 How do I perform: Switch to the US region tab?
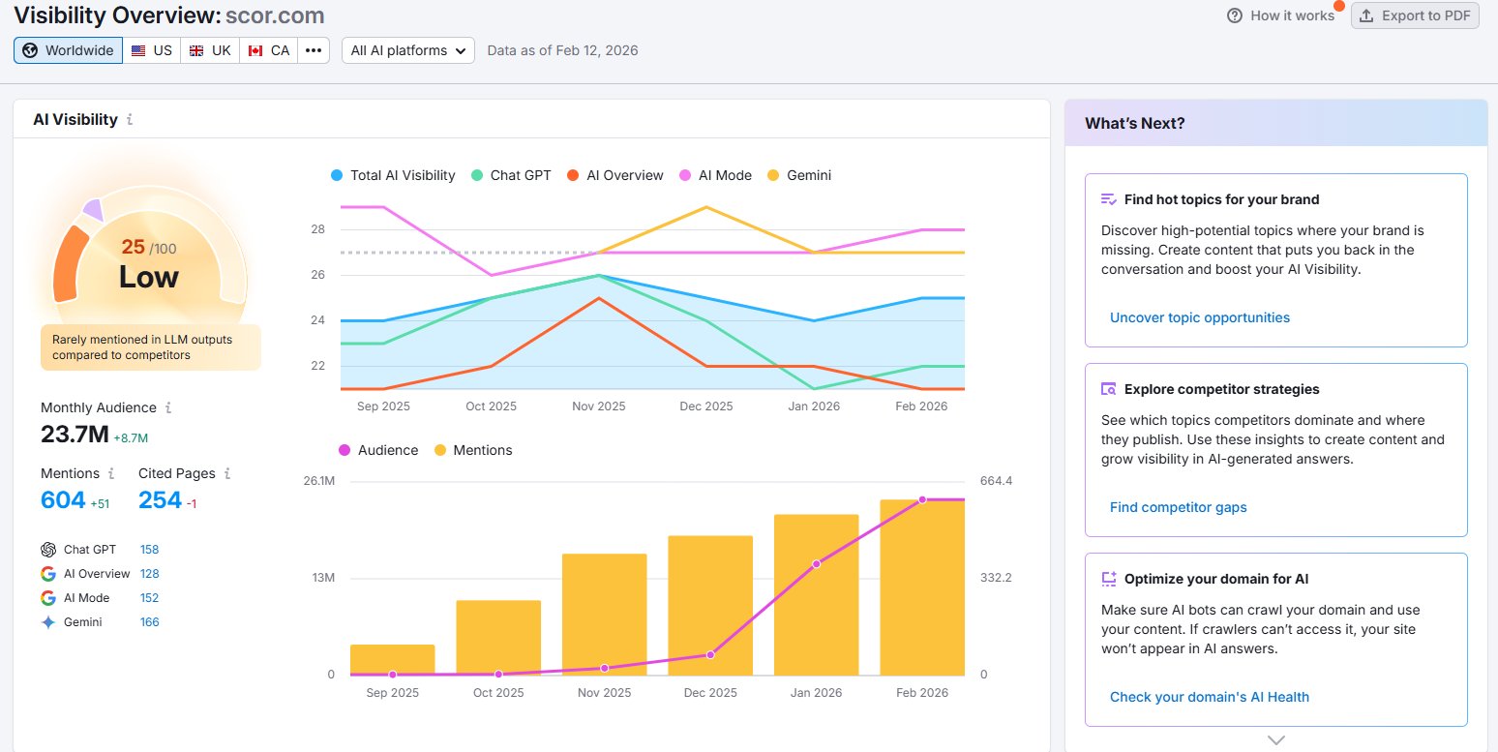click(x=152, y=50)
